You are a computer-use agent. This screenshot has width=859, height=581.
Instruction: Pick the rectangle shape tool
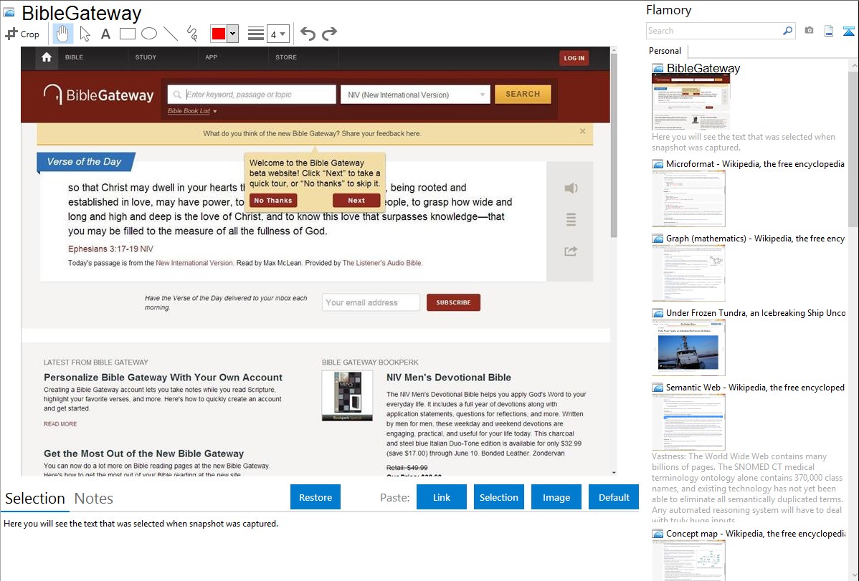point(128,34)
